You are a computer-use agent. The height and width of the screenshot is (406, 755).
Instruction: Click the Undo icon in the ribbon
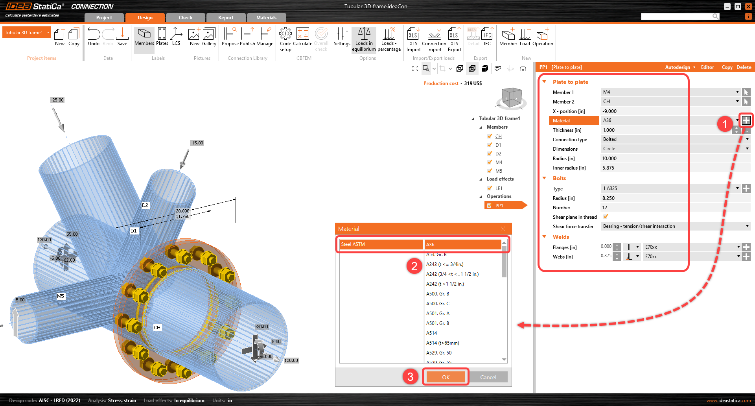tap(94, 37)
